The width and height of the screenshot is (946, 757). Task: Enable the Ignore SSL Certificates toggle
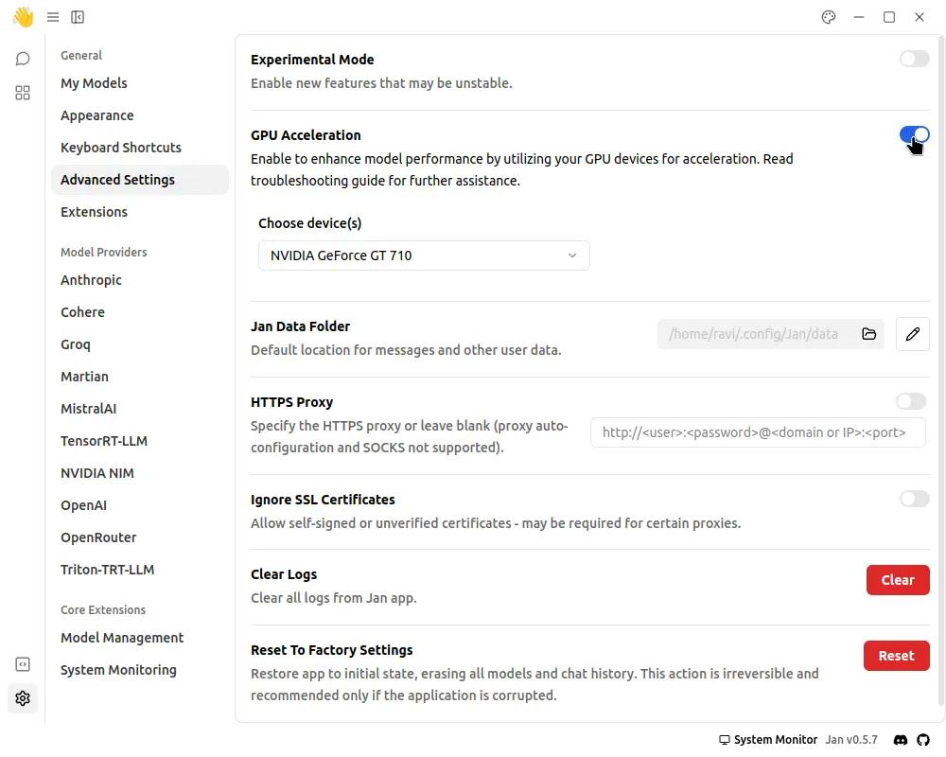pos(914,499)
